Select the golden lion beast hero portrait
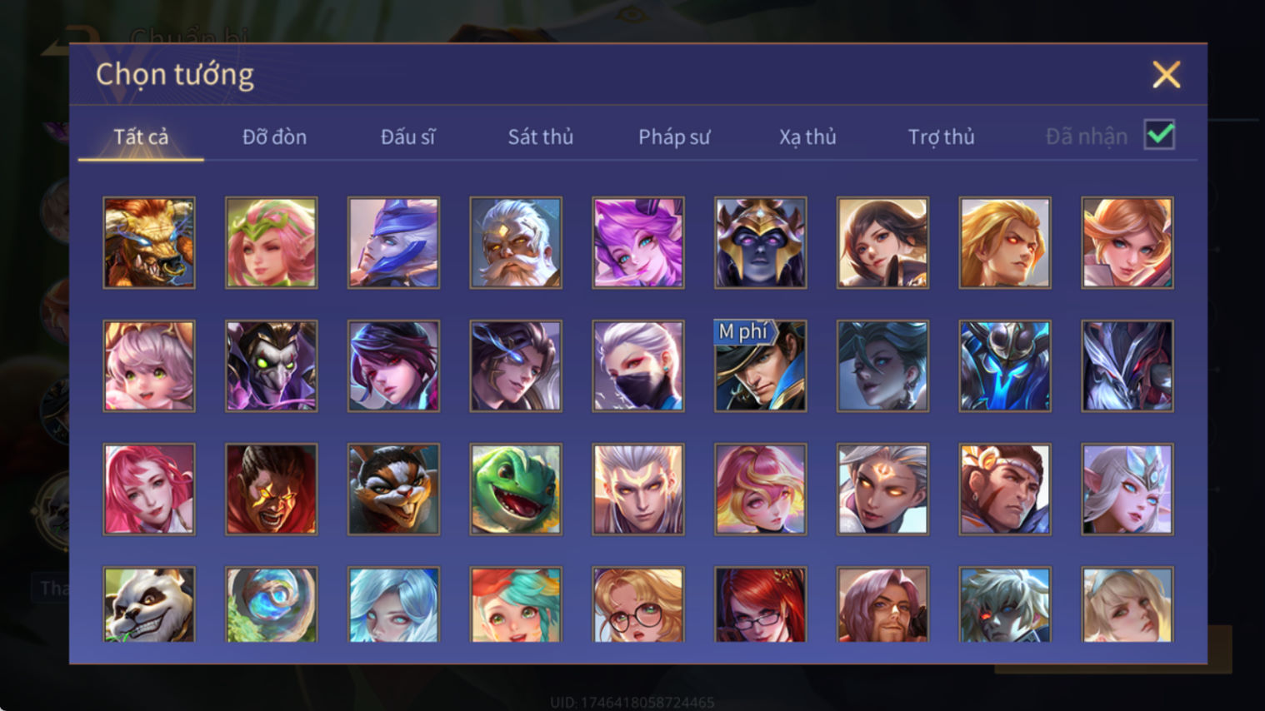 [149, 243]
